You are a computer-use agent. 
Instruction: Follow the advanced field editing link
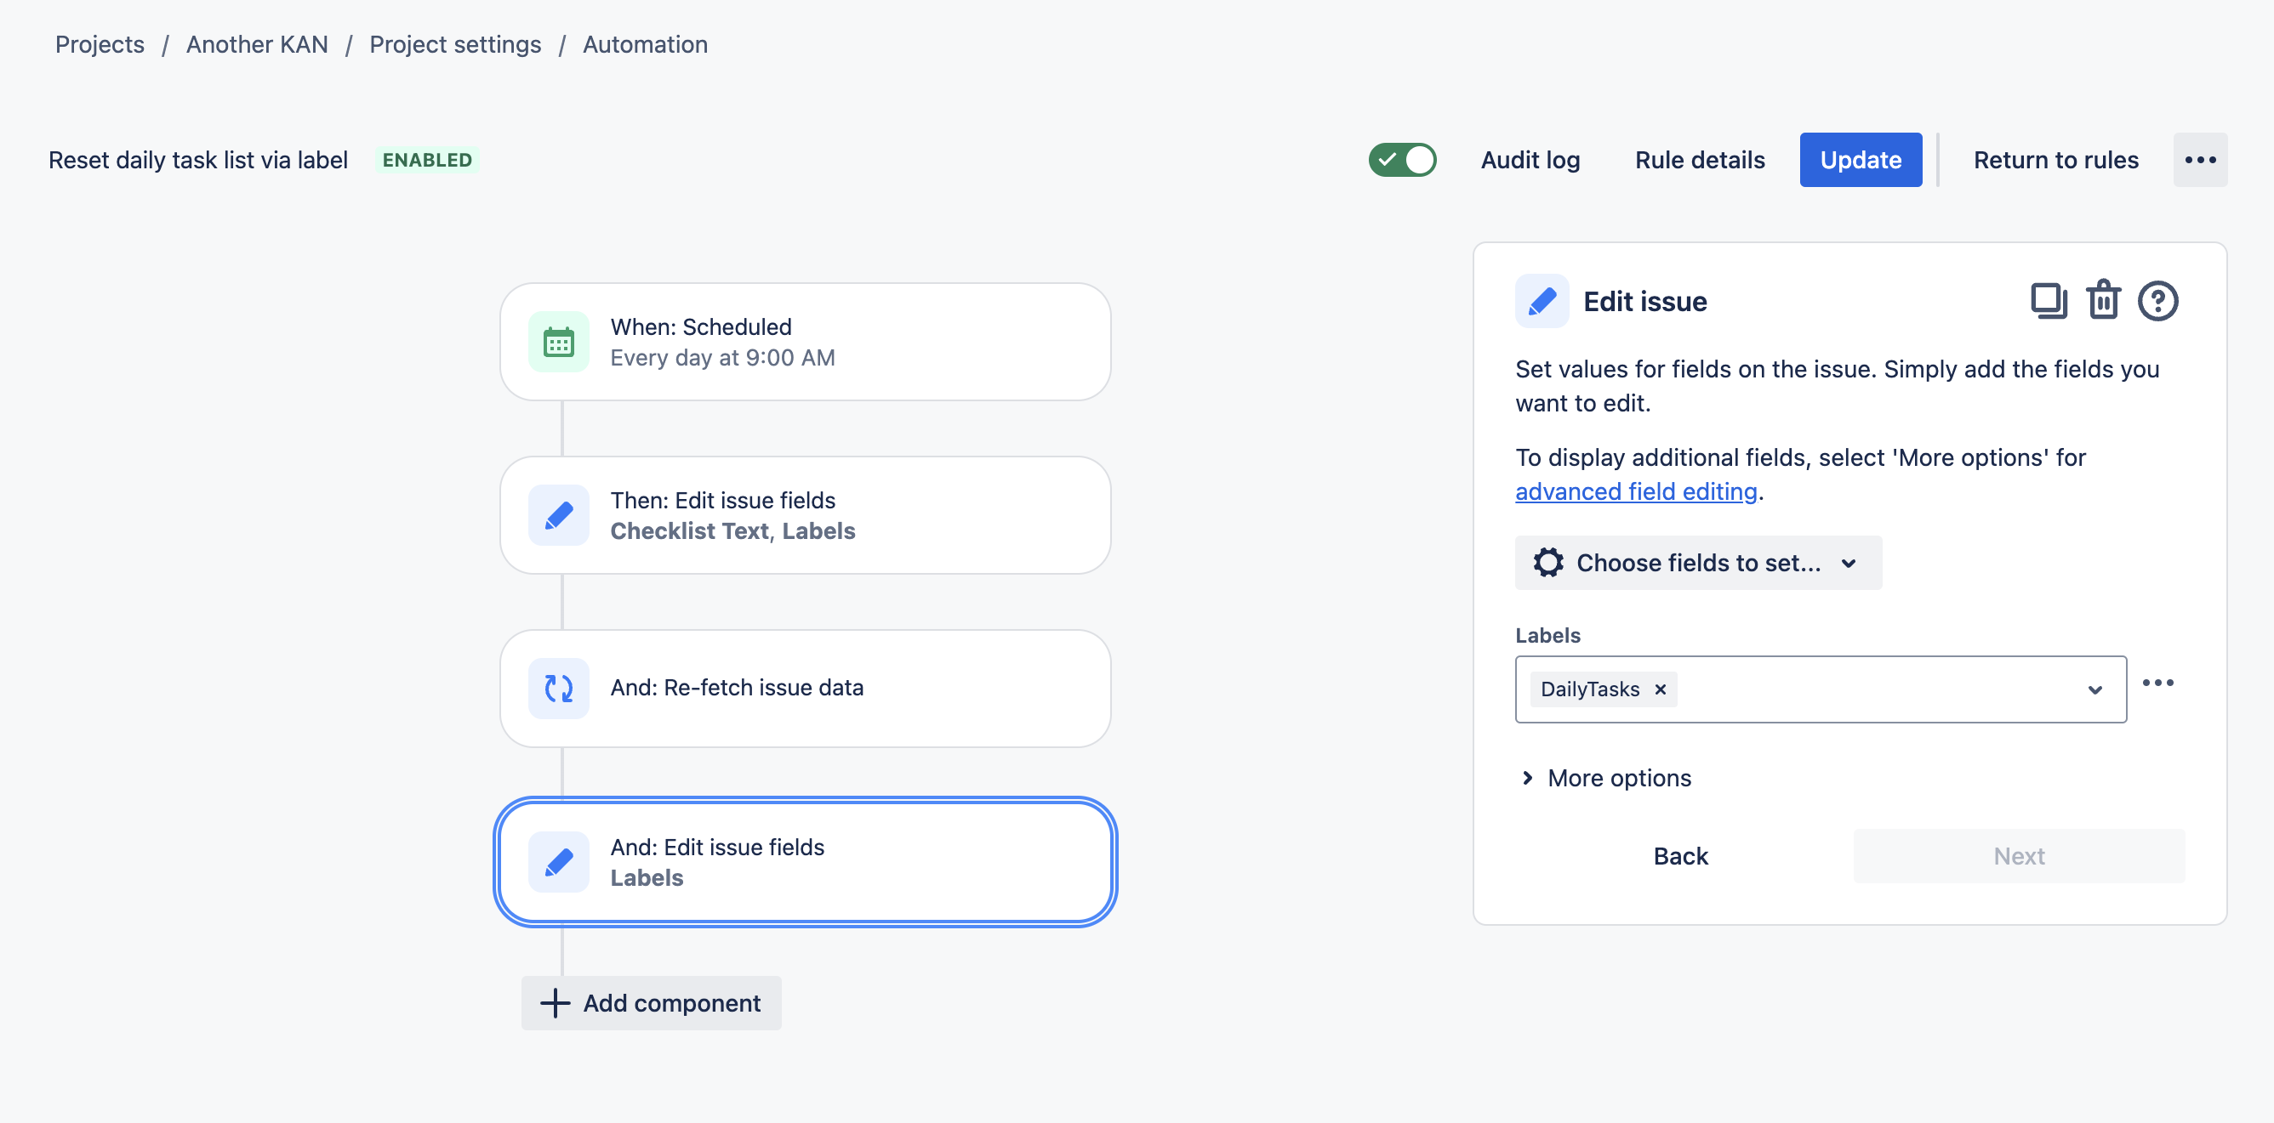click(1636, 491)
